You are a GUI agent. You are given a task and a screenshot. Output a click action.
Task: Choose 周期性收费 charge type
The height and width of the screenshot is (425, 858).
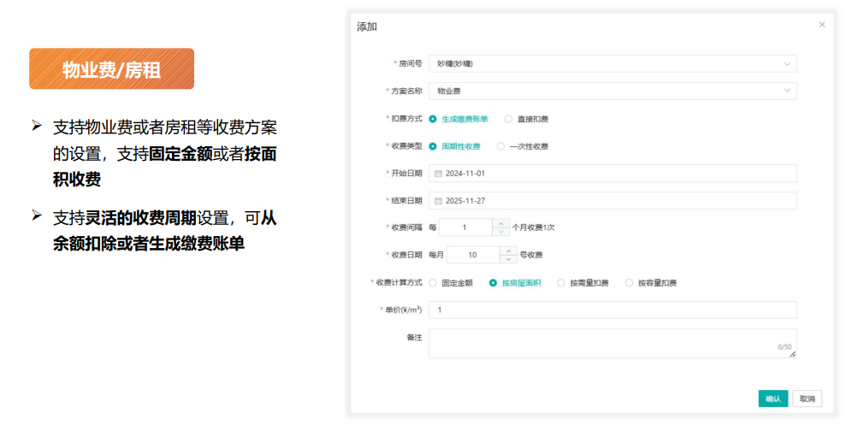coord(455,146)
